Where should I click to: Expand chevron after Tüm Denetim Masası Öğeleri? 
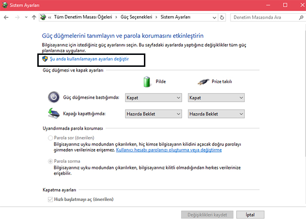tap(116, 17)
